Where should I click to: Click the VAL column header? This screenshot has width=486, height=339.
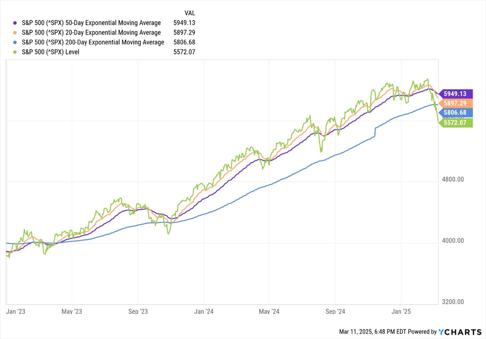[x=190, y=13]
